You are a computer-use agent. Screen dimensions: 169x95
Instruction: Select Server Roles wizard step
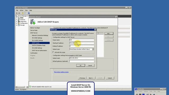[x=34, y=30]
